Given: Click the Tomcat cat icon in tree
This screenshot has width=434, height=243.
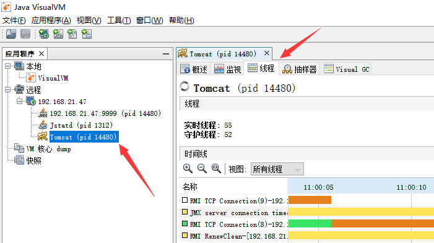Looking at the screenshot, I should click(x=43, y=136).
